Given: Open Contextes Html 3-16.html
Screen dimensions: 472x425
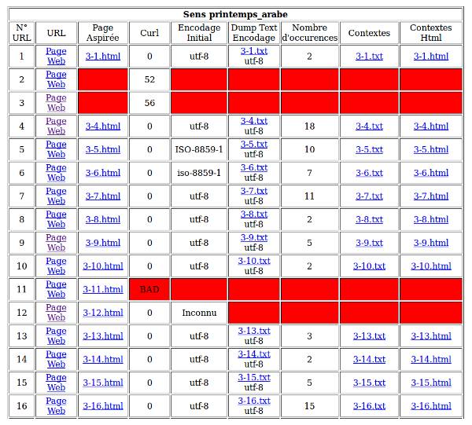Looking at the screenshot, I should 431,406.
